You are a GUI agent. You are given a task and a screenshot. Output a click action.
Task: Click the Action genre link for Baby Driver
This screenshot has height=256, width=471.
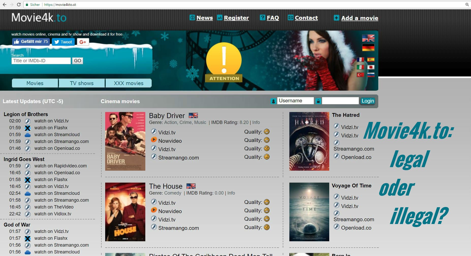point(170,122)
